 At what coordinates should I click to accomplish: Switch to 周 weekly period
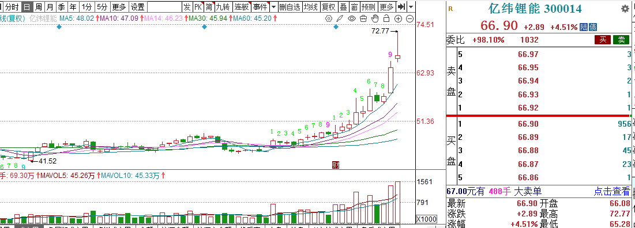38,7
